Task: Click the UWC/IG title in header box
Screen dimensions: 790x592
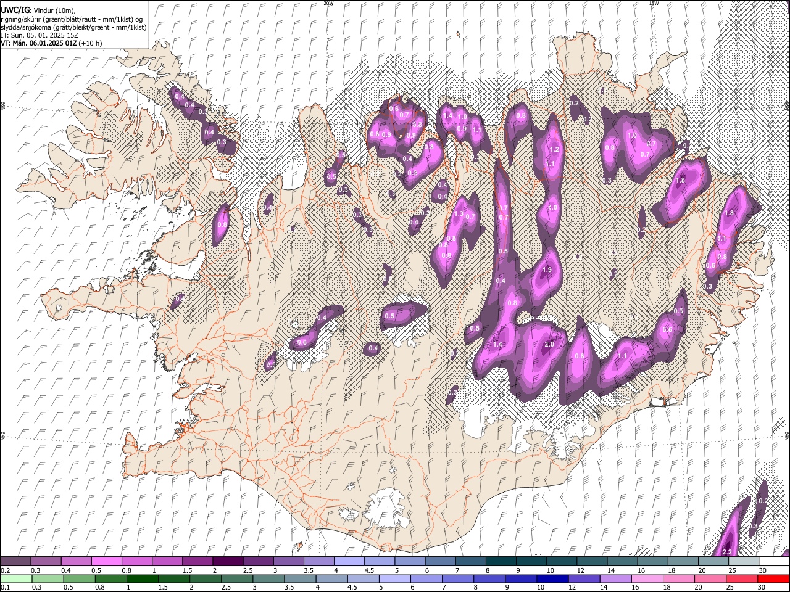Action: coord(15,10)
